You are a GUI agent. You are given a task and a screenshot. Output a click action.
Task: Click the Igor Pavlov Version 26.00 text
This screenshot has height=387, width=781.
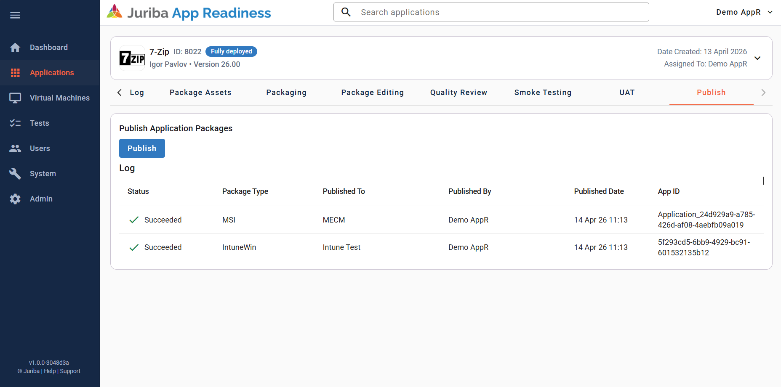[x=195, y=64]
